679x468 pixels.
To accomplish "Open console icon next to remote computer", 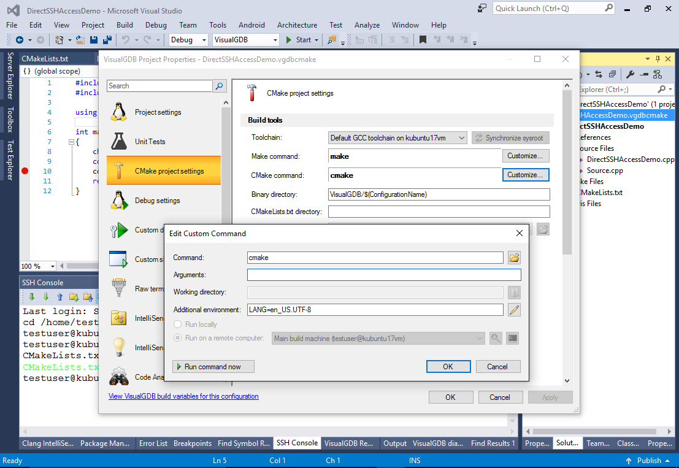I will (513, 339).
